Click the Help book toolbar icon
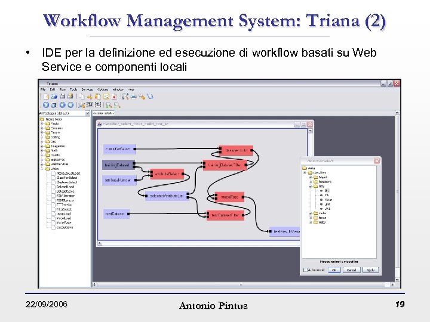 click(150, 97)
